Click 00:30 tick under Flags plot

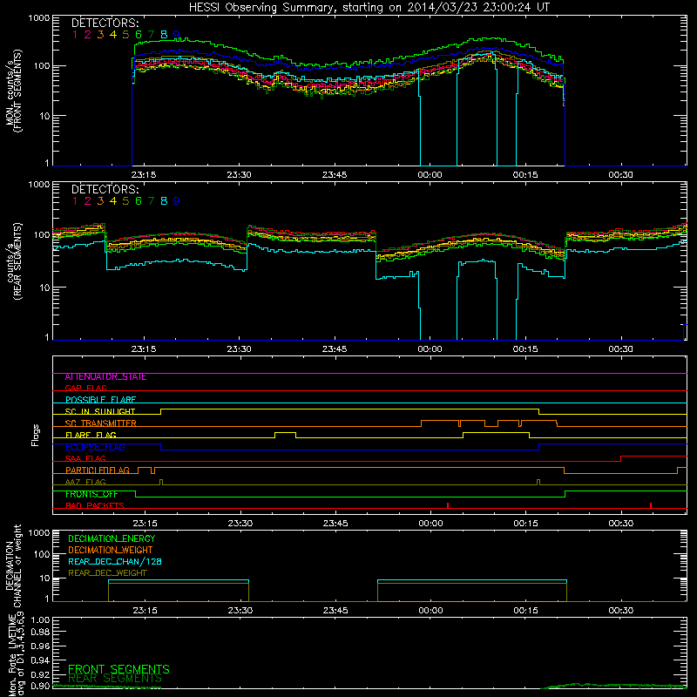[621, 524]
